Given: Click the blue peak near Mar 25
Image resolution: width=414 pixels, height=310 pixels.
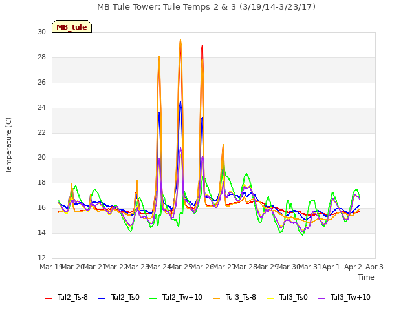Looking at the screenshot, I should 180,102.
